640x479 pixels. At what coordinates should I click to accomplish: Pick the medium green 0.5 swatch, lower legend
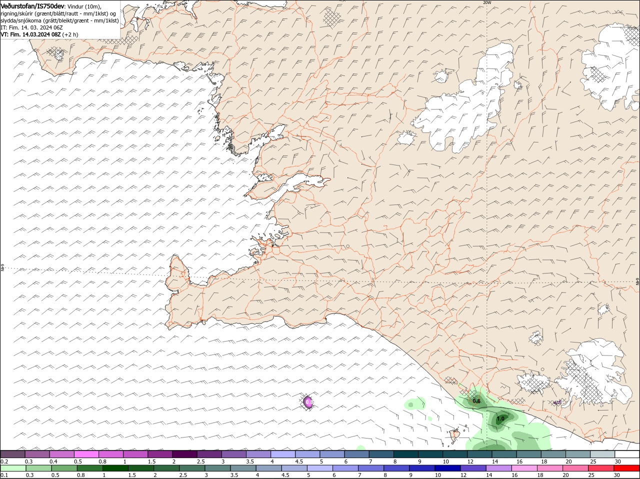point(64,468)
